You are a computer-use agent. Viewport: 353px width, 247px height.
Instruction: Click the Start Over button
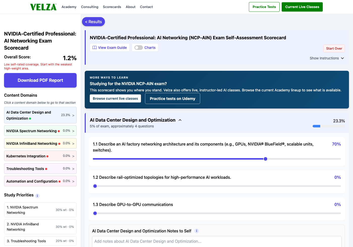[334, 48]
